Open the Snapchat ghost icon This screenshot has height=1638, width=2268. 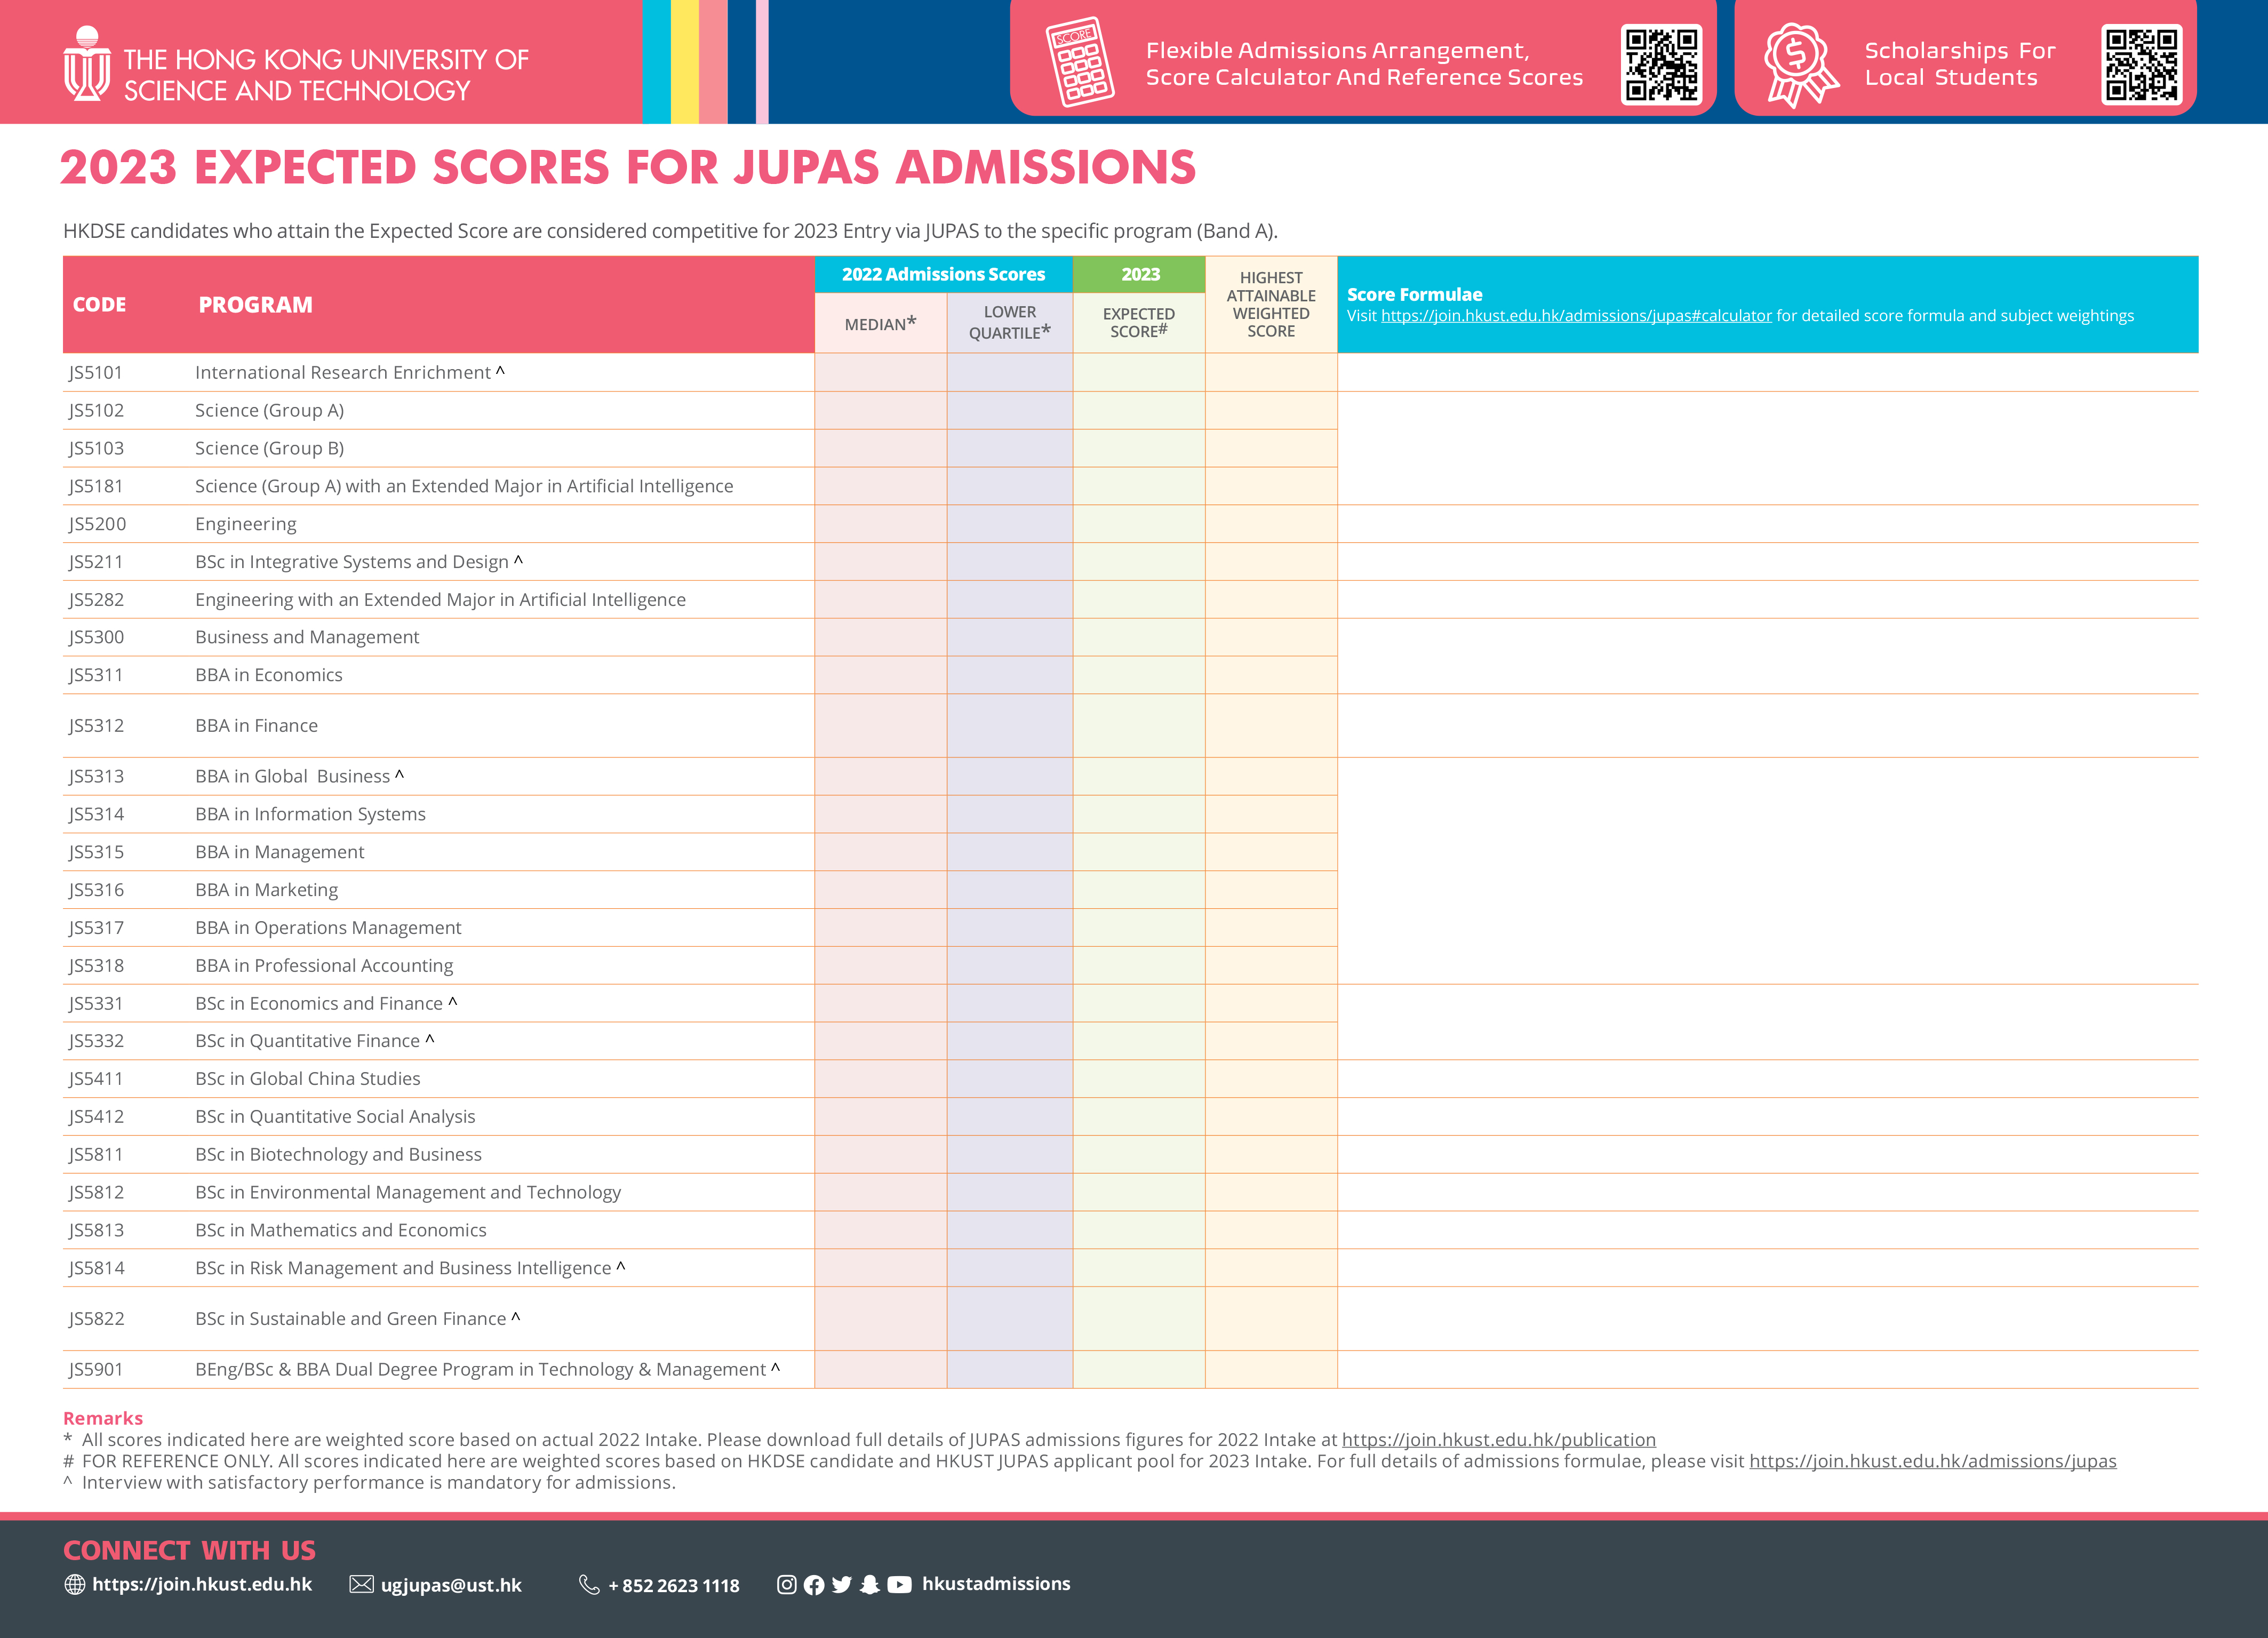[x=870, y=1584]
